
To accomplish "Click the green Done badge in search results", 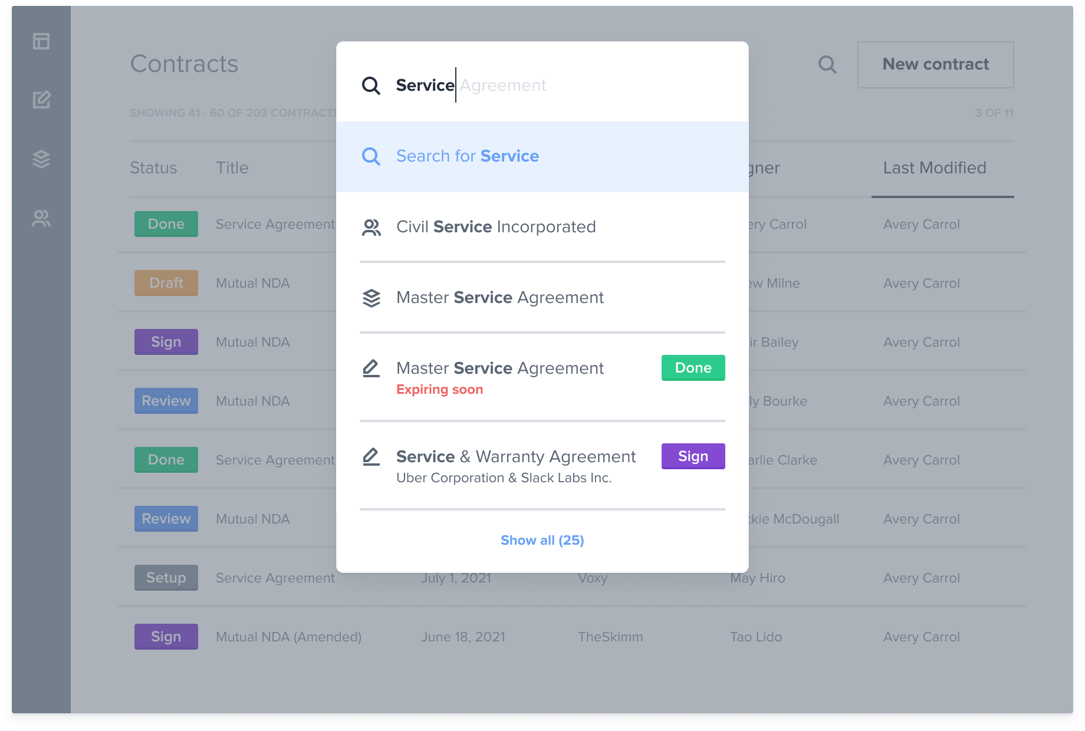I will (693, 368).
